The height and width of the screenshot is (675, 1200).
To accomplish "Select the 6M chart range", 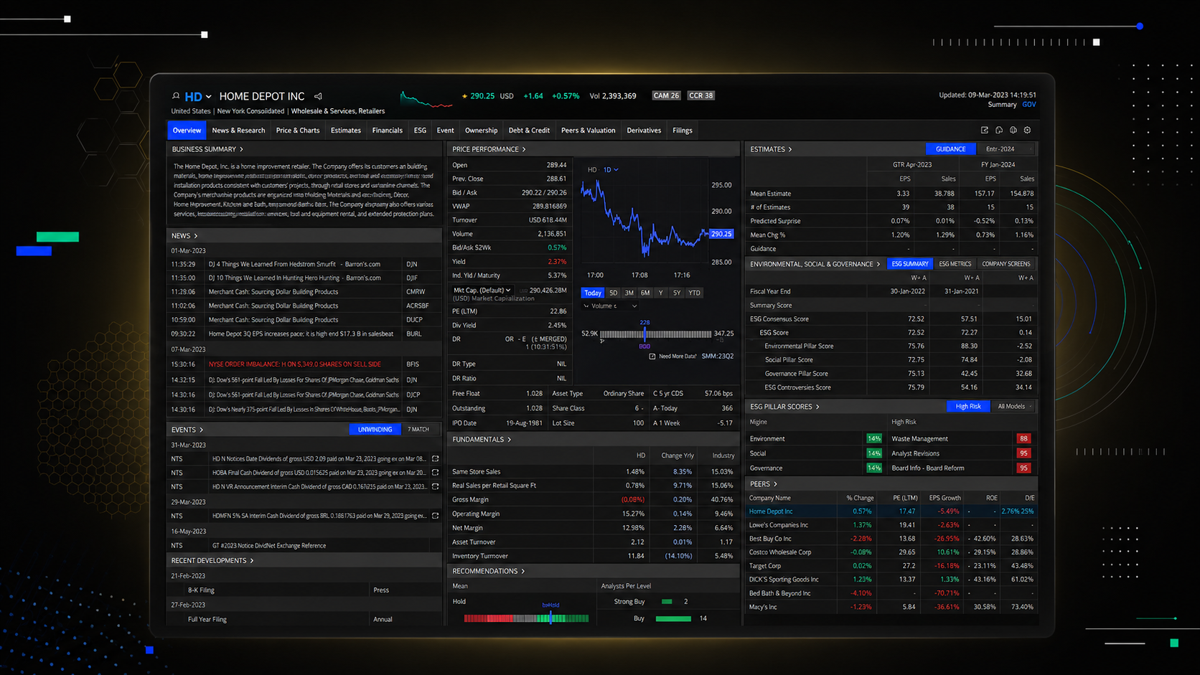I will pyautogui.click(x=645, y=293).
